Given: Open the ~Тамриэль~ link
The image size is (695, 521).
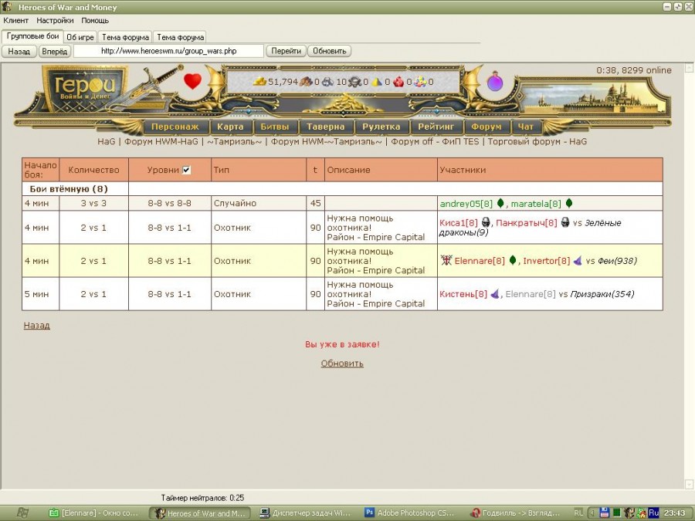Looking at the screenshot, I should [x=235, y=141].
